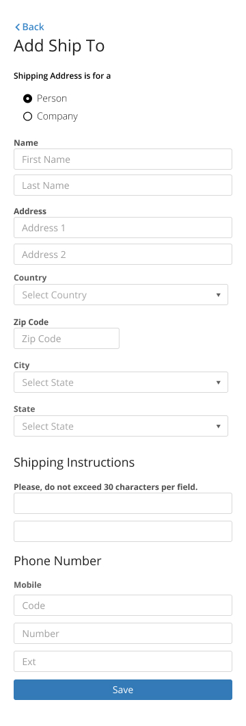The image size is (246, 726).
Task: Focus the Address 1 input
Action: tap(123, 228)
